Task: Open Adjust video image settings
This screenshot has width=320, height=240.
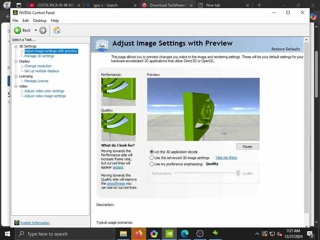Action: pyautogui.click(x=45, y=96)
